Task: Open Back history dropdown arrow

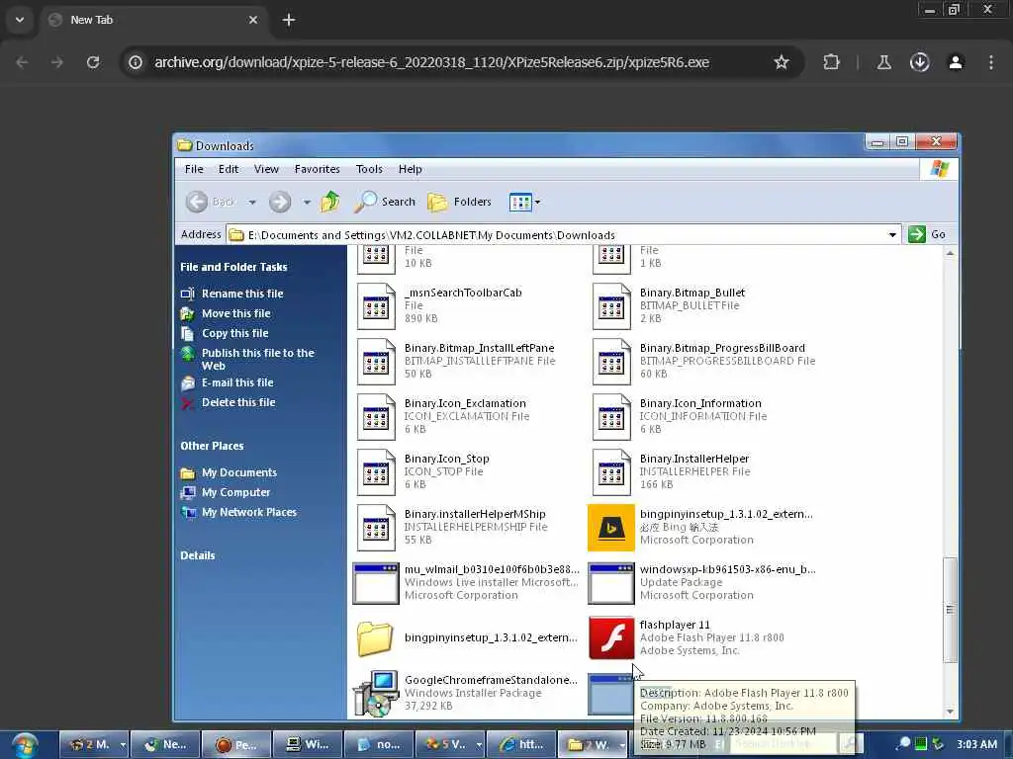Action: pyautogui.click(x=252, y=202)
